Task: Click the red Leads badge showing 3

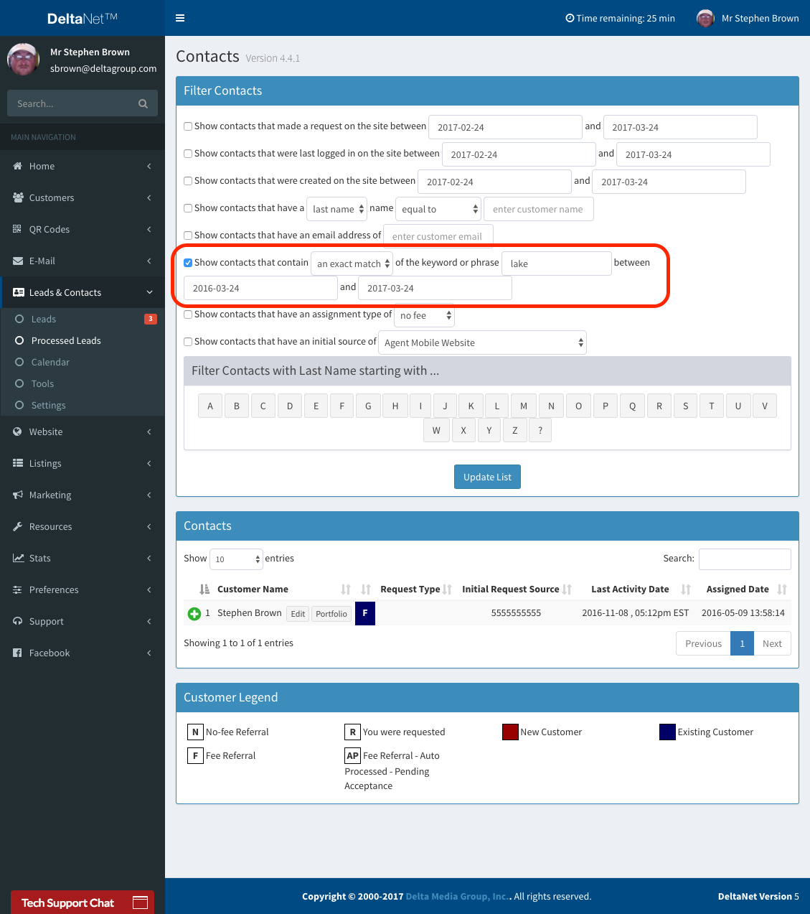Action: (x=151, y=319)
